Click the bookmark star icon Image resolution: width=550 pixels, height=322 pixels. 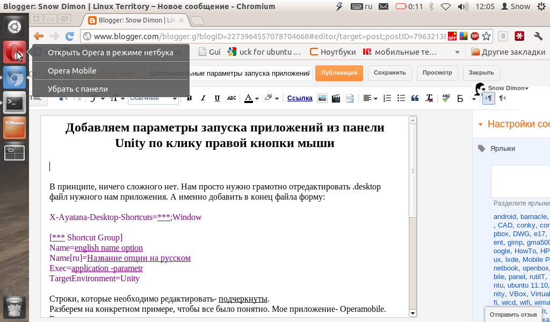(486, 36)
